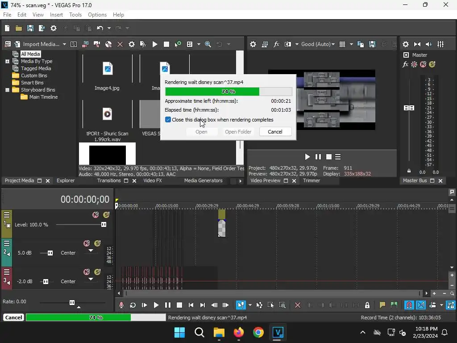Stop media preview in Project Media toolbar
This screenshot has height=343, width=457.
coord(166,44)
